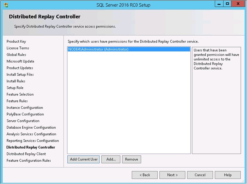
Task: Select PolyBase Configuration step
Action: point(25,114)
